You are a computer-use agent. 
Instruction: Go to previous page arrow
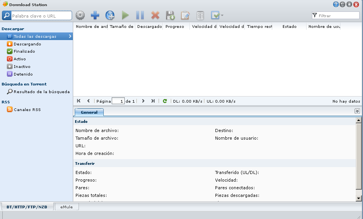88,101
